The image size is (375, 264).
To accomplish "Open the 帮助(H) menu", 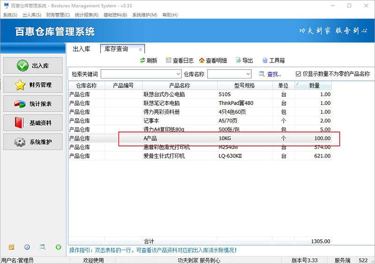I will (x=170, y=15).
